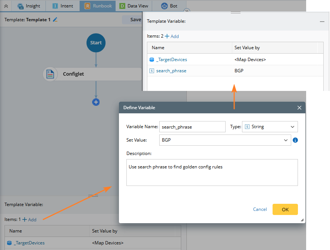330x250 pixels.
Task: Collapse the top panel with double chevron
Action: [6, 6]
